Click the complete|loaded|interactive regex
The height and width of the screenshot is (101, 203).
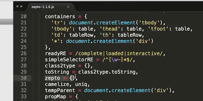click(x=119, y=54)
